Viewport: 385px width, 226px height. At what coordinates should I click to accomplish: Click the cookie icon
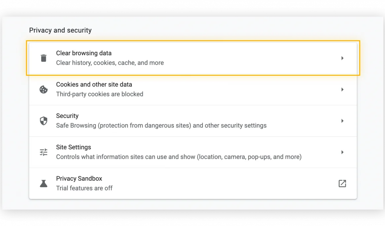click(x=43, y=89)
